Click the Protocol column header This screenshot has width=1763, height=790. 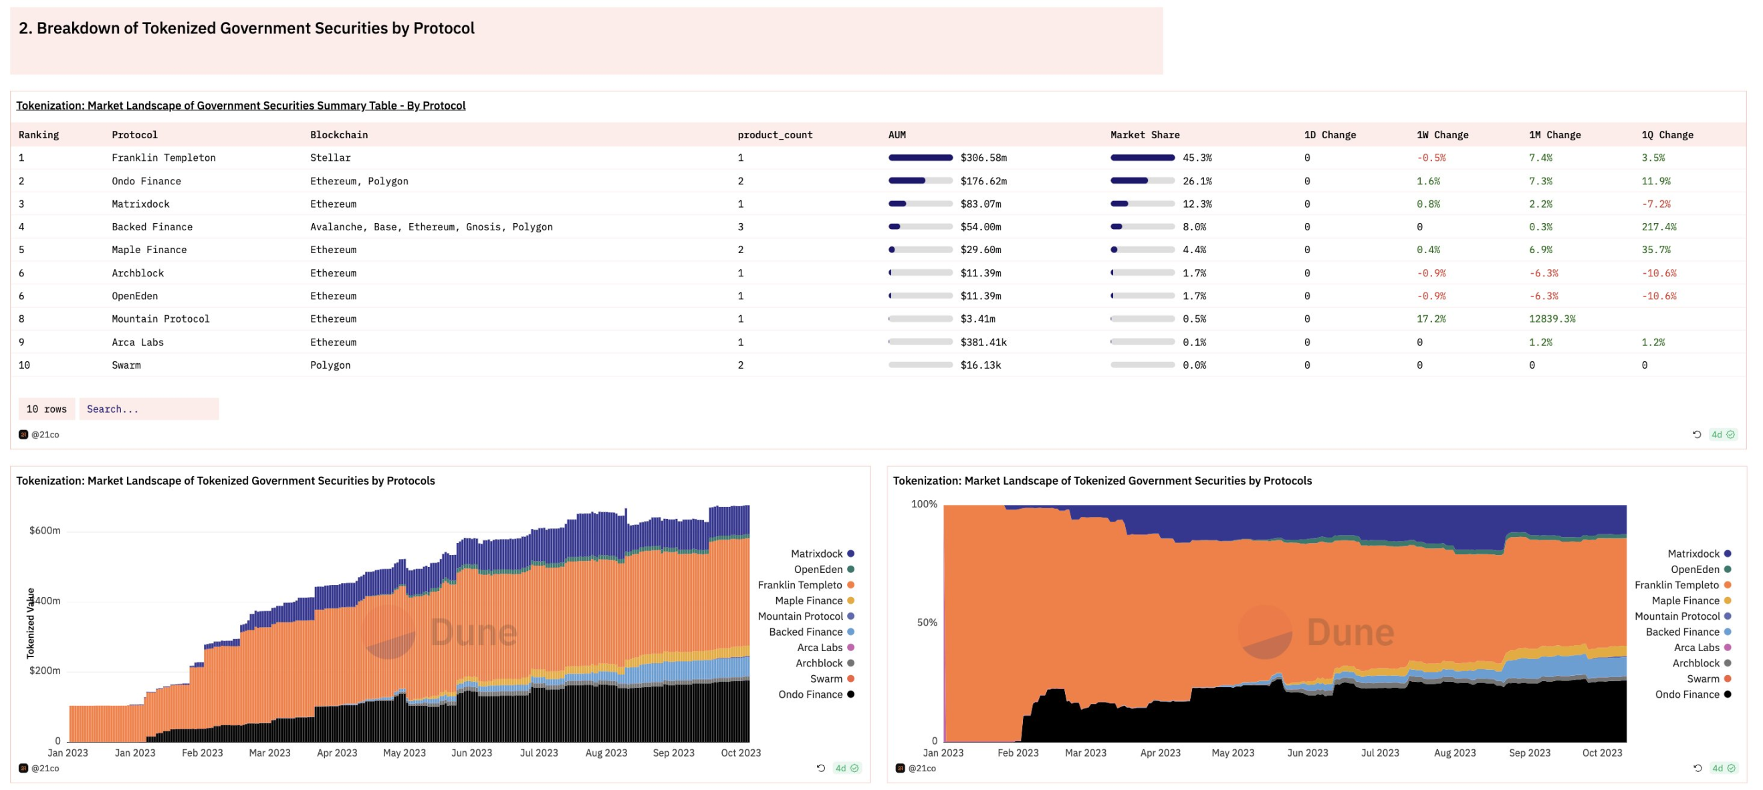click(x=134, y=135)
